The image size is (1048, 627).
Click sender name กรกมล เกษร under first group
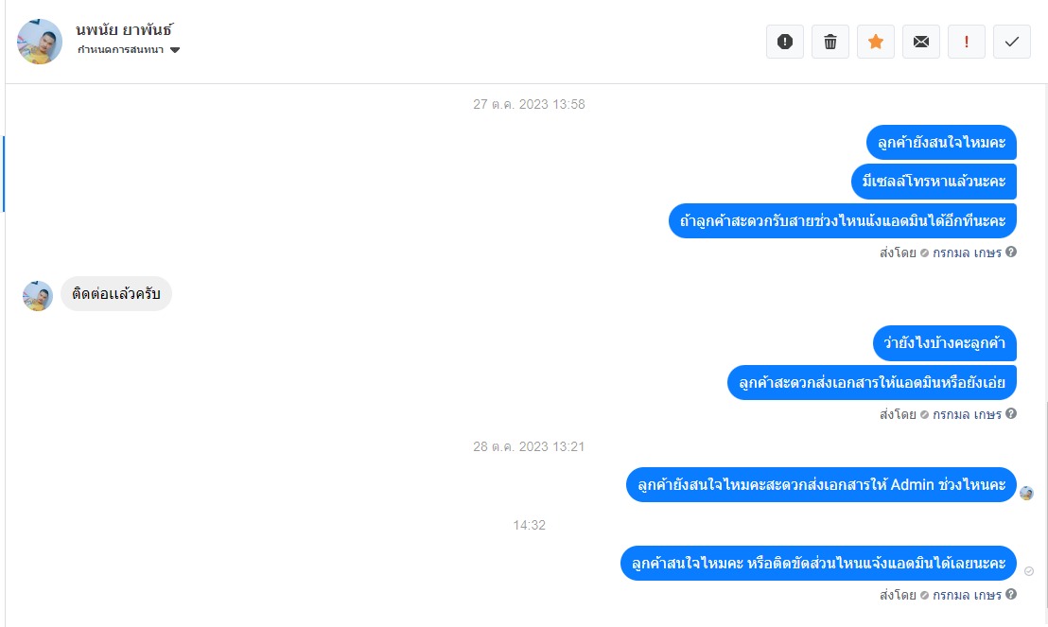tap(967, 253)
